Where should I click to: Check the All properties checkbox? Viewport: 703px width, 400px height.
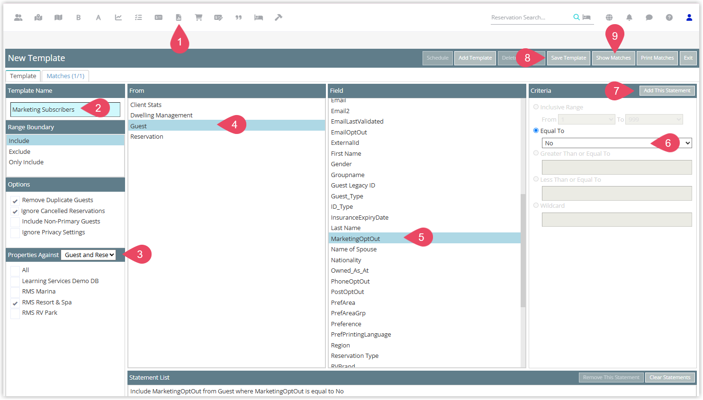[15, 271]
